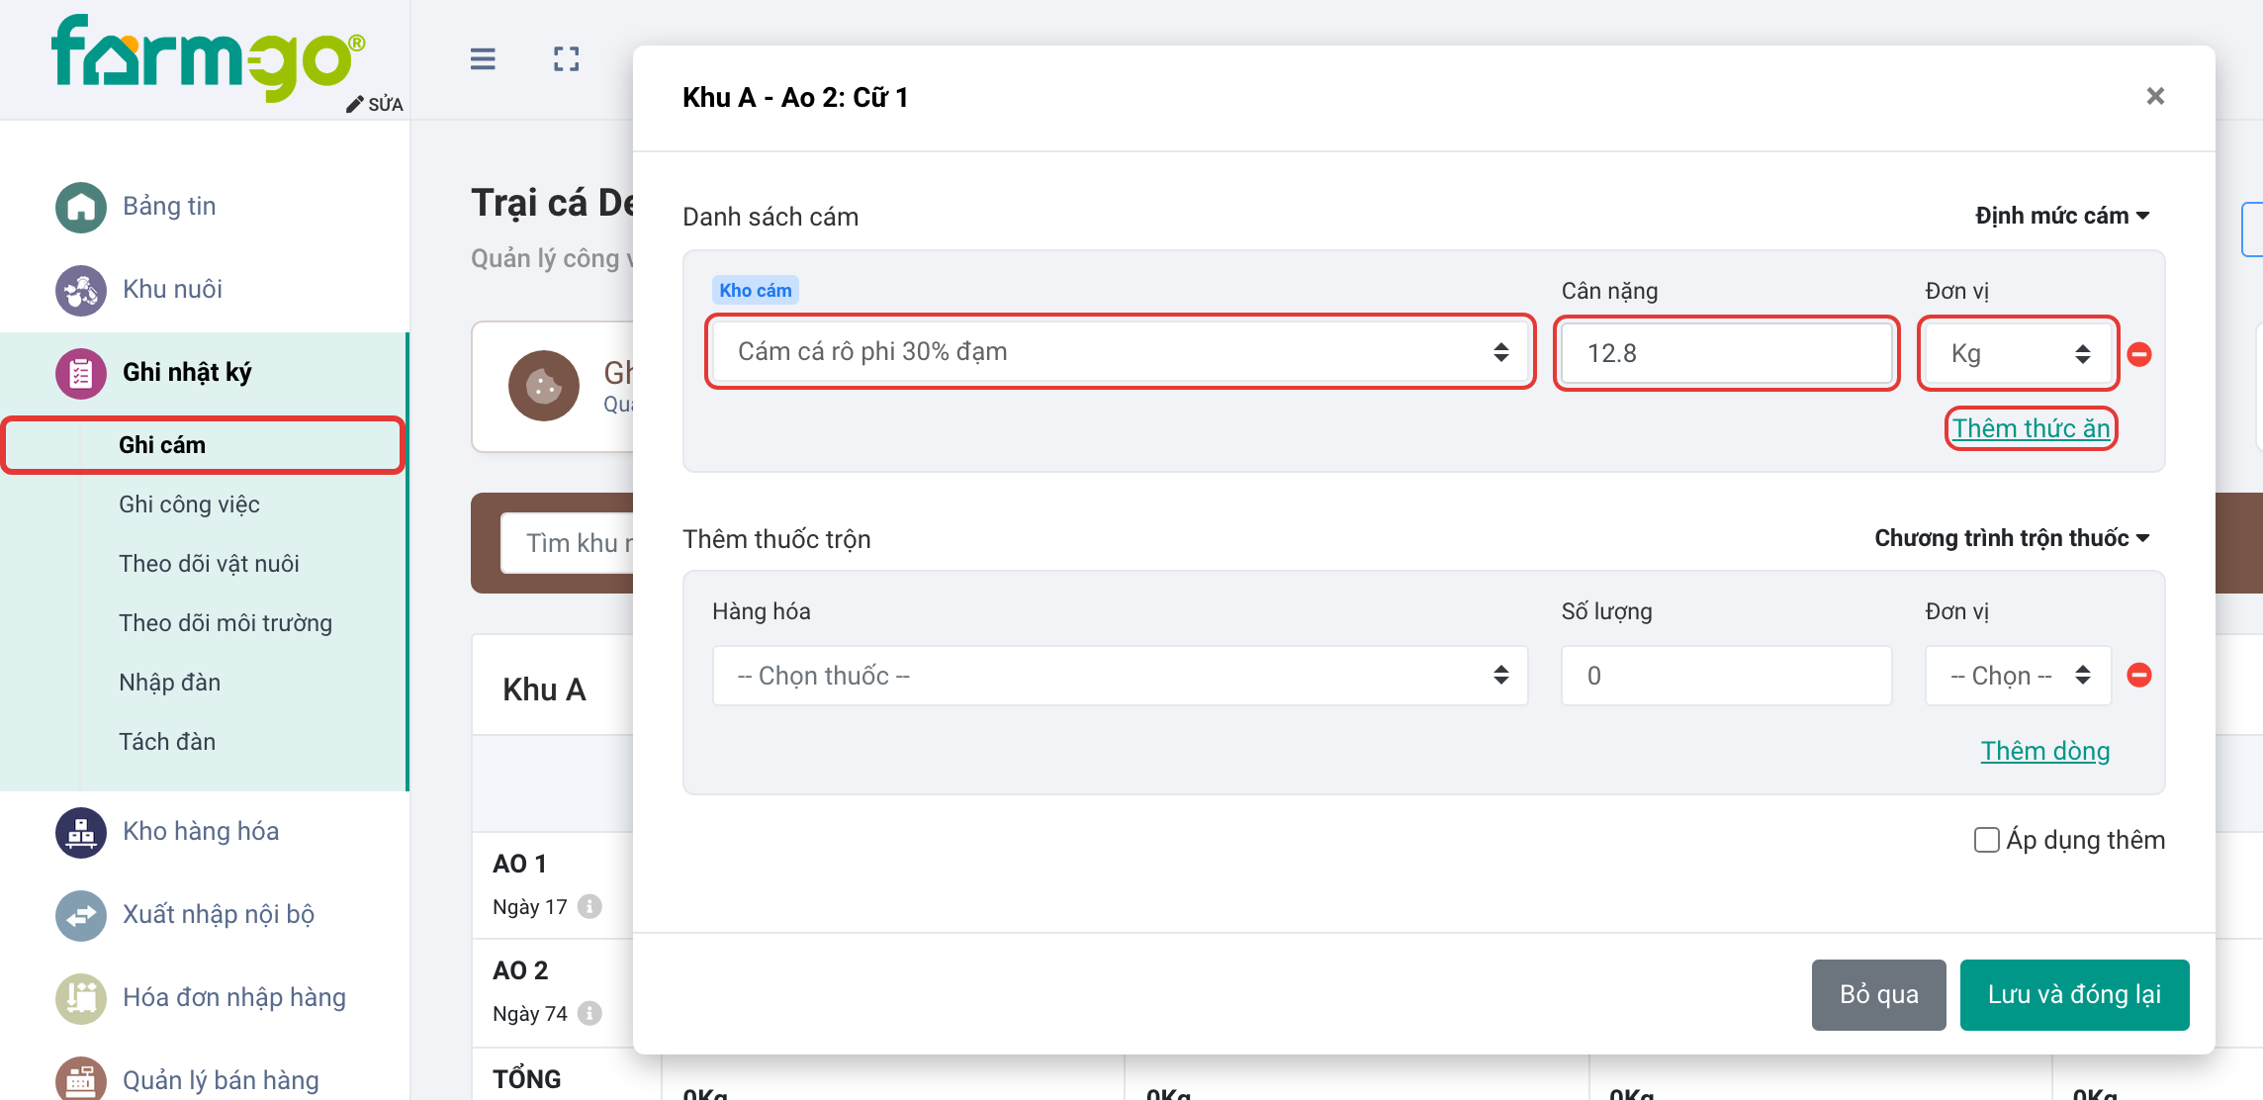
Task: Click the Thêm thức ăn link
Action: point(2031,428)
